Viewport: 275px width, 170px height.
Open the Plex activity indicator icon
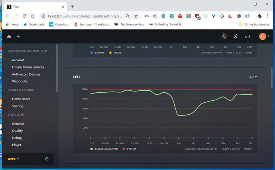click(x=224, y=37)
